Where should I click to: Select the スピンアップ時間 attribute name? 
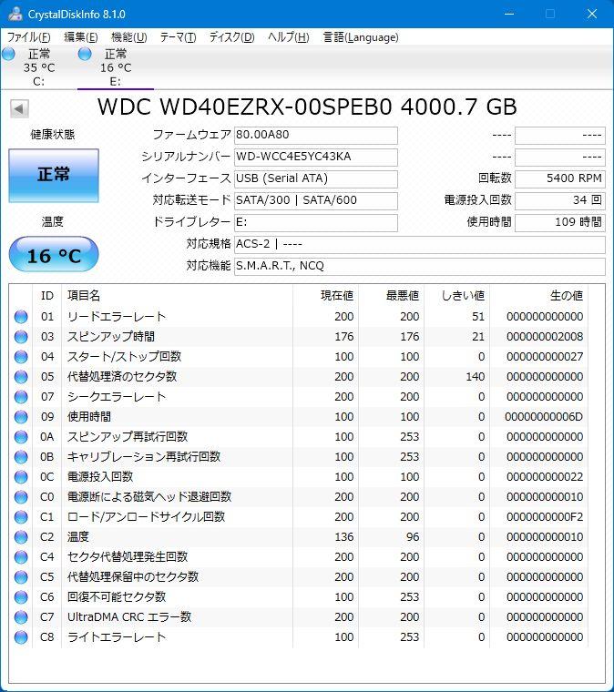[111, 337]
